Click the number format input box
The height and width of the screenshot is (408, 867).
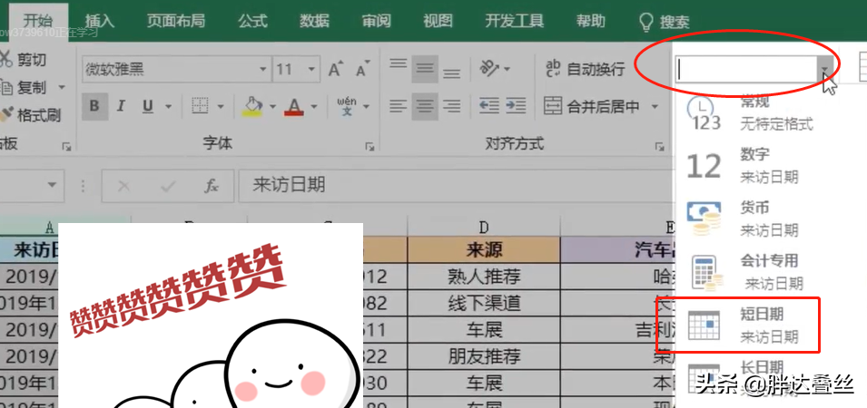click(x=745, y=70)
